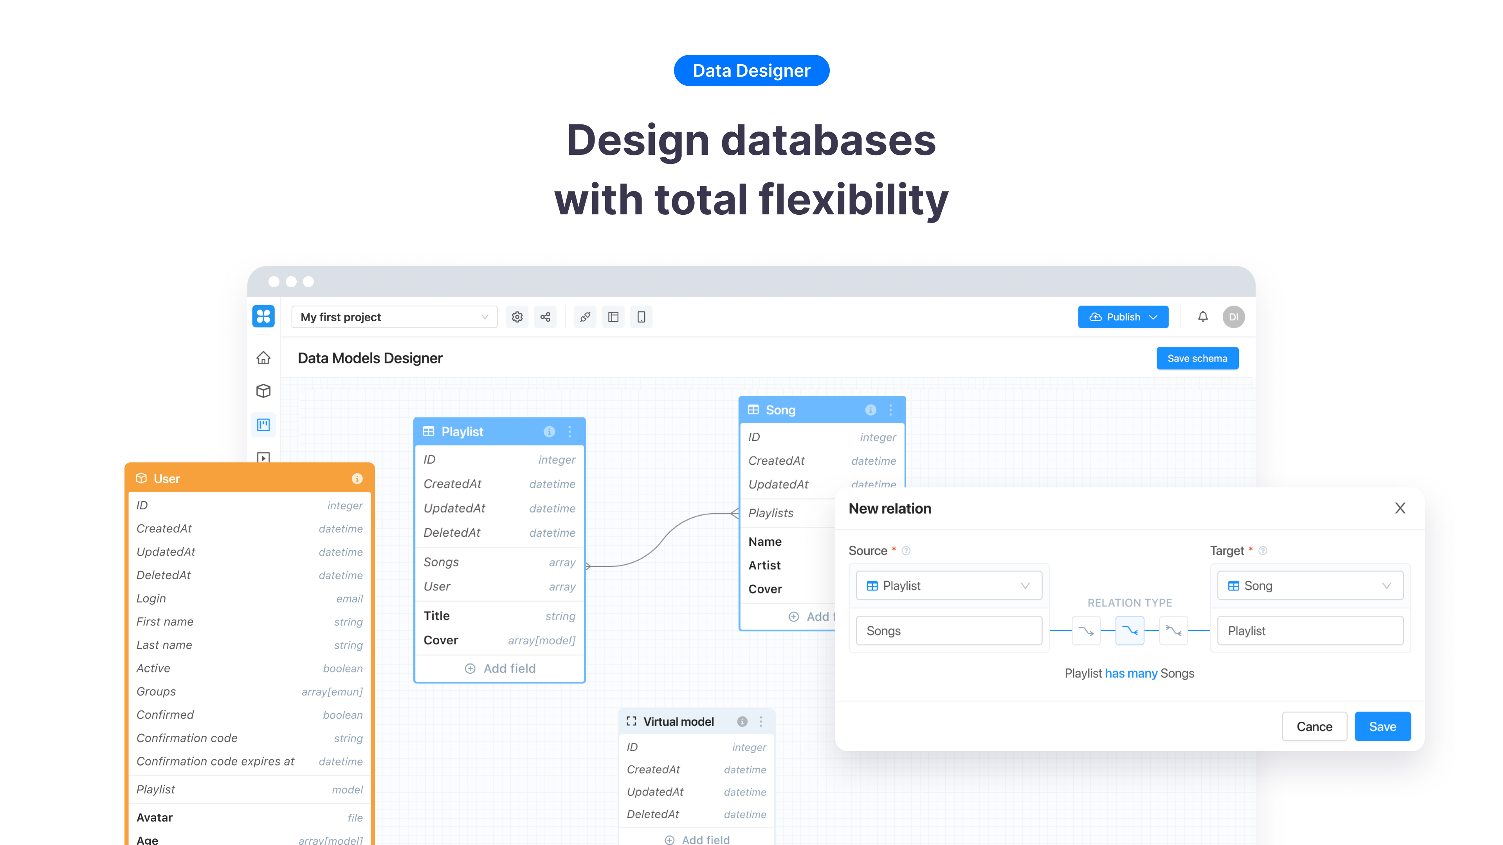
Task: Open the Source dropdown set to Playlist
Action: [948, 586]
